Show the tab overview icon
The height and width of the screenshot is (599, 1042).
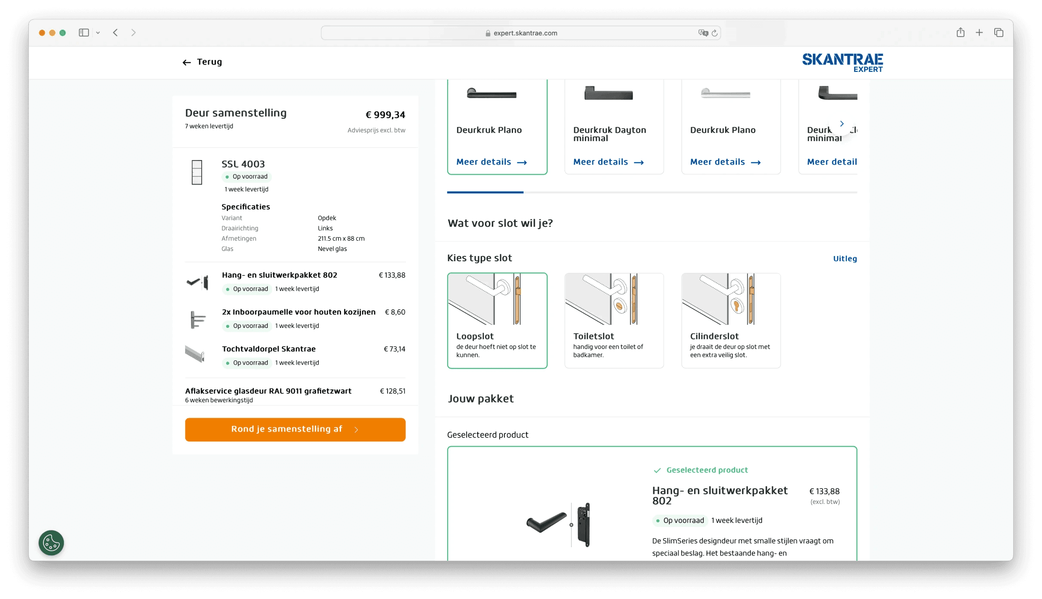click(x=999, y=33)
